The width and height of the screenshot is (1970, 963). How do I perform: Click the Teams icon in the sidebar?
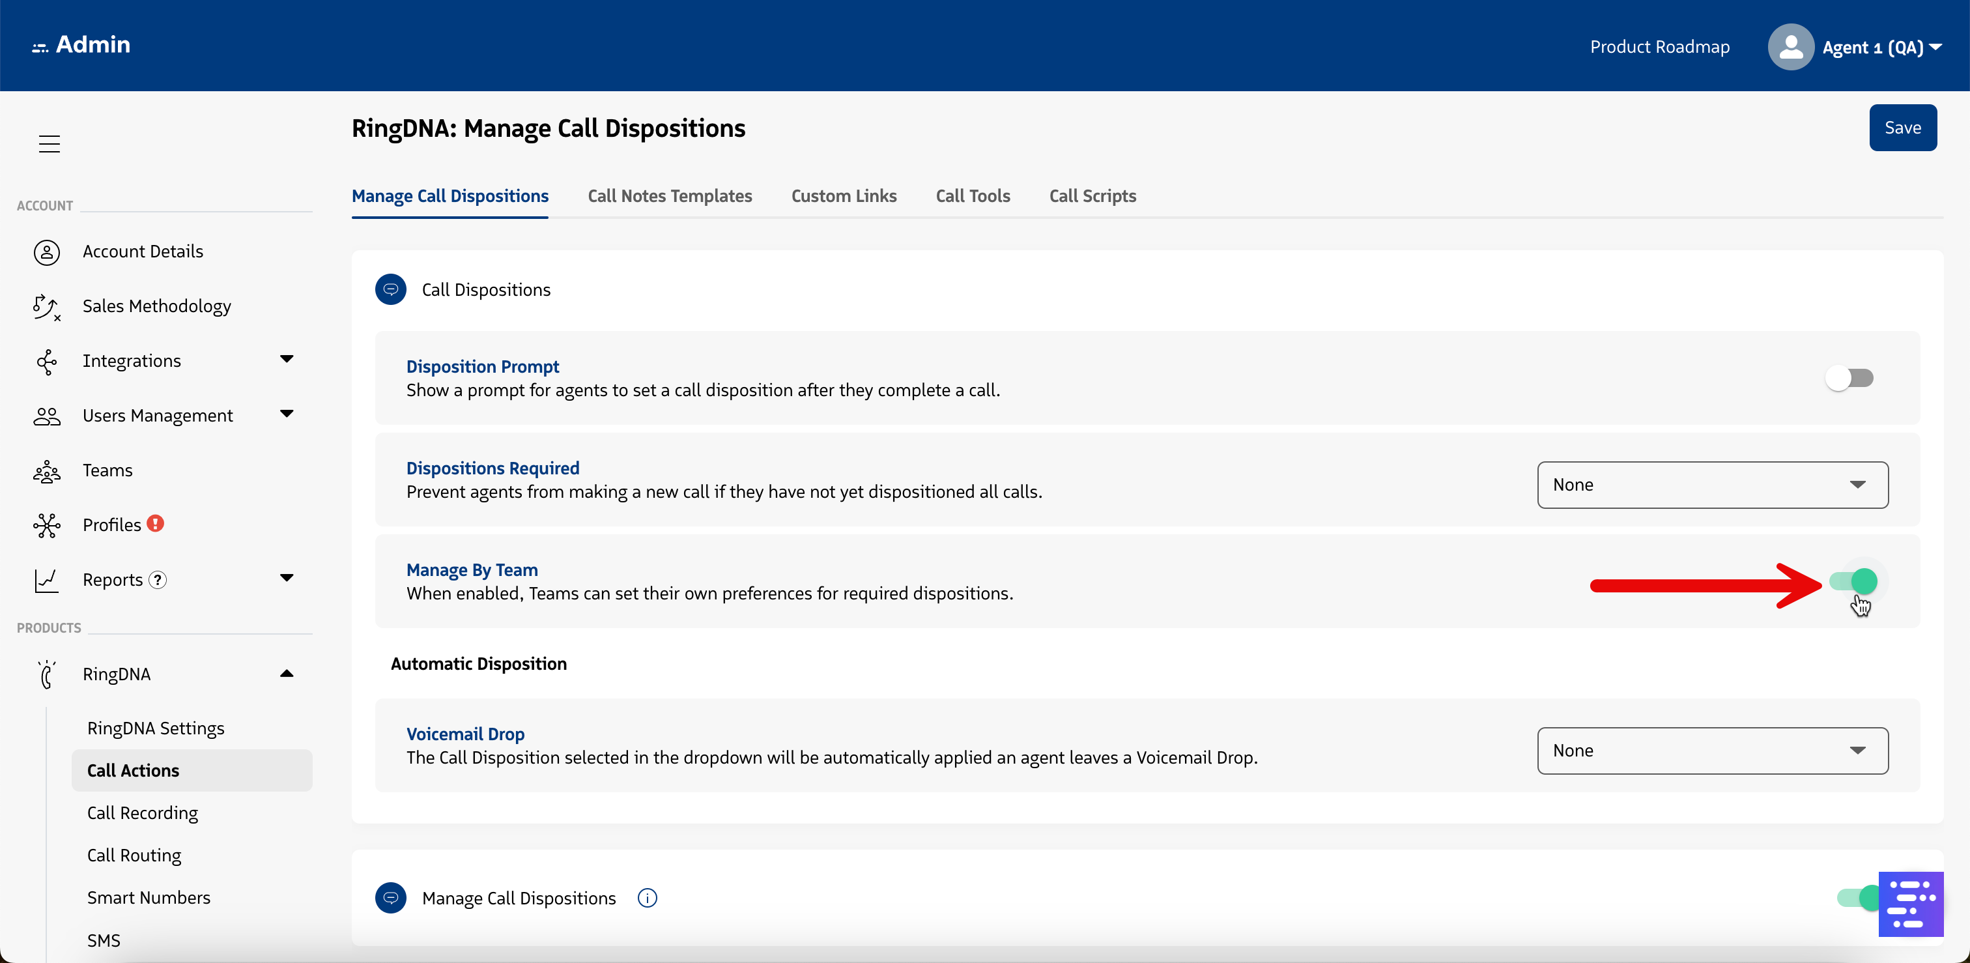click(x=47, y=471)
